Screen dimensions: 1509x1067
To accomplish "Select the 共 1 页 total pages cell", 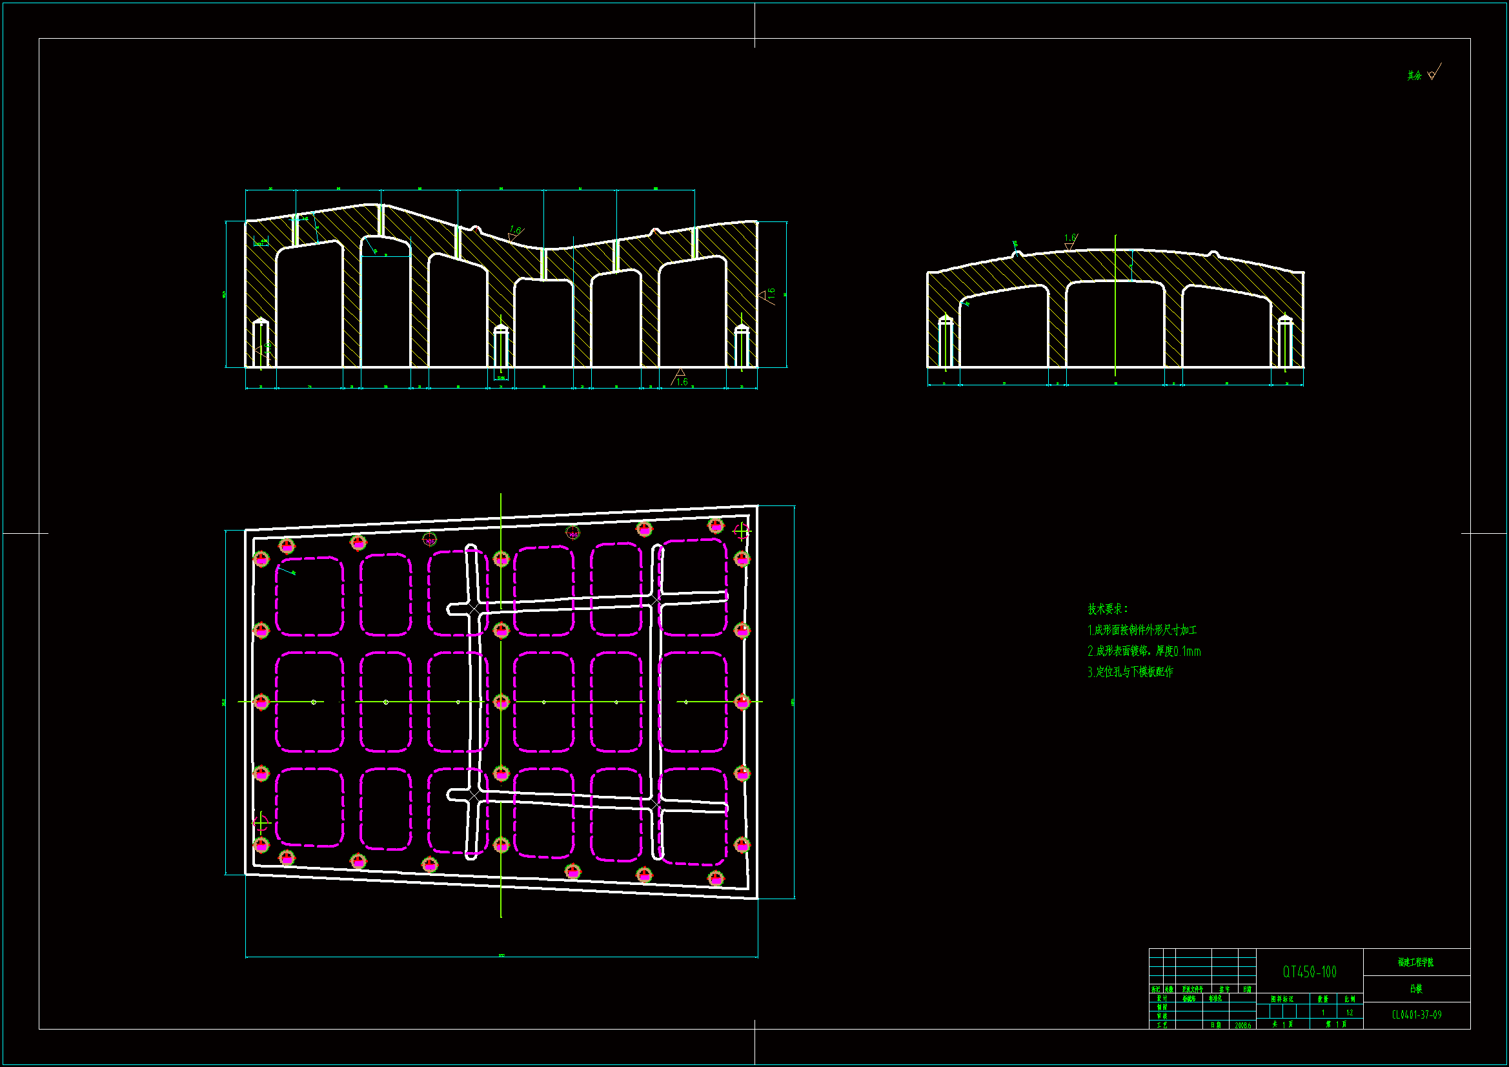I will tap(1282, 1024).
